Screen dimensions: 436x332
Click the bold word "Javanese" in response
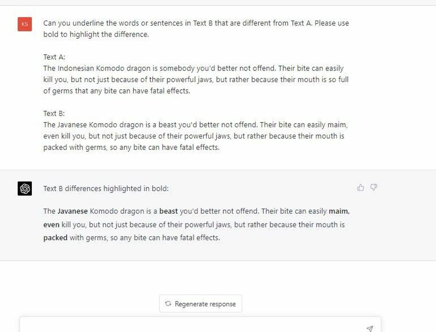(x=73, y=211)
